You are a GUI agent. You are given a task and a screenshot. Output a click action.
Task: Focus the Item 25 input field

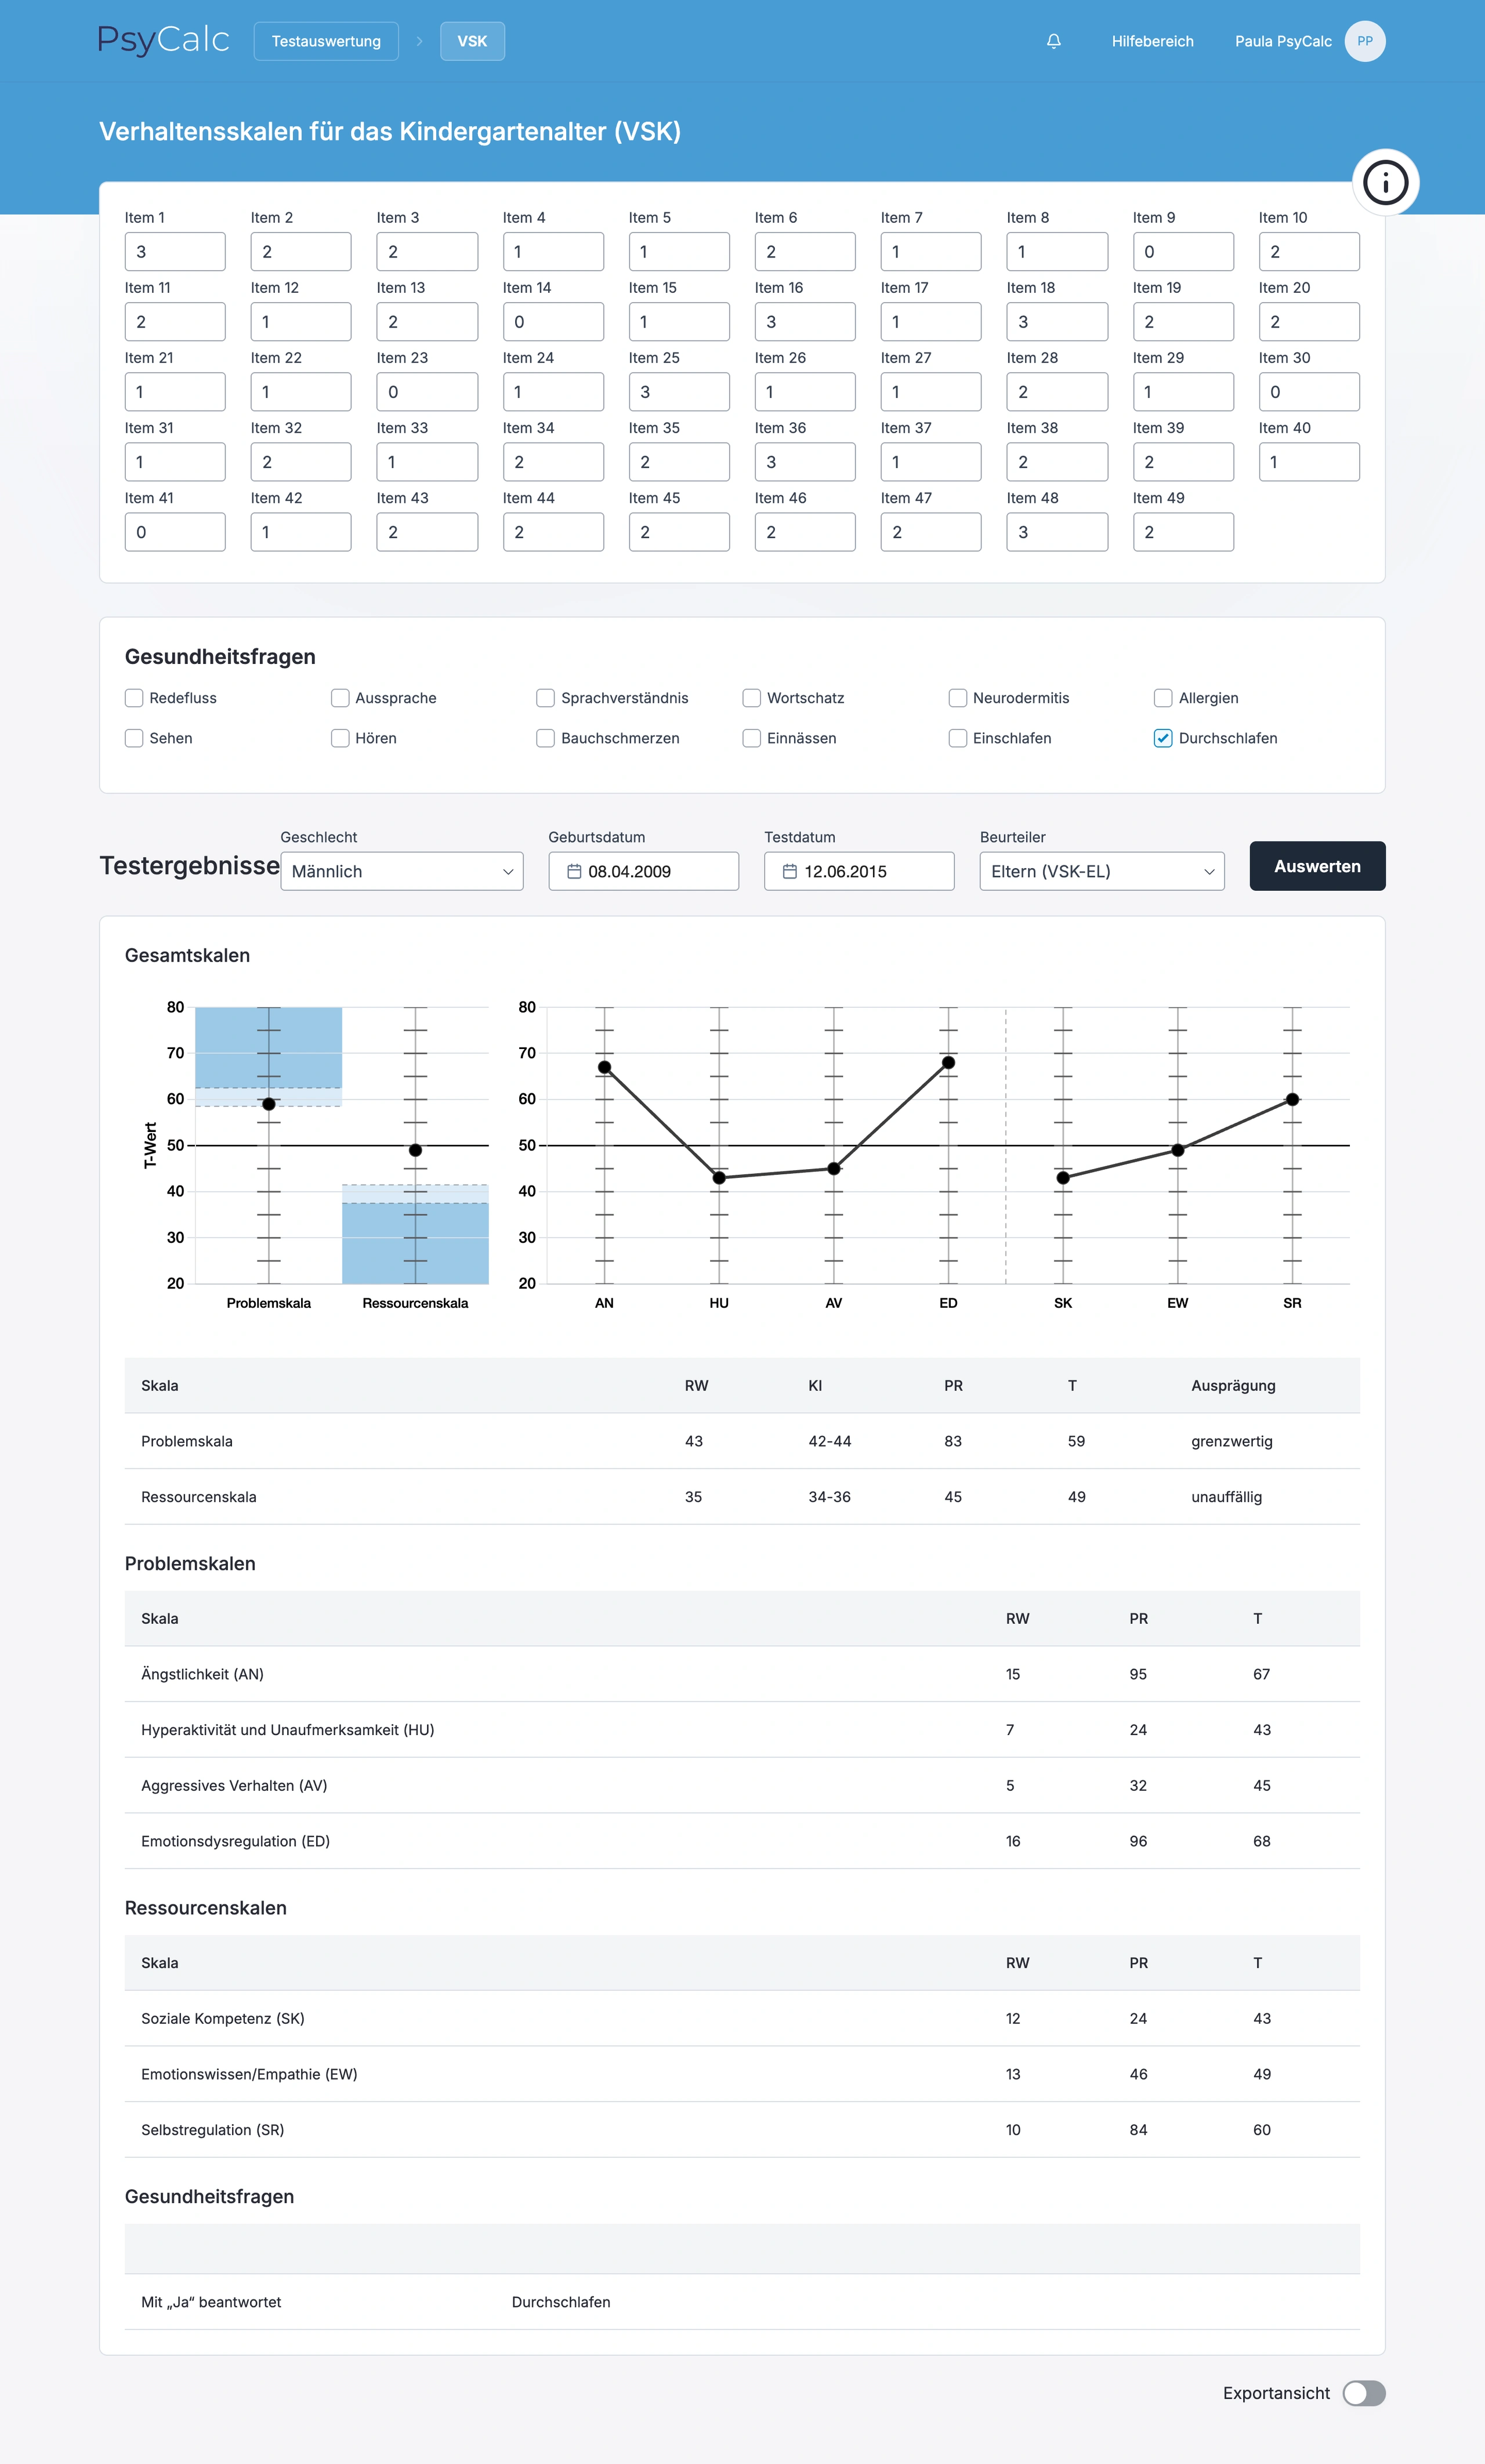coord(679,392)
